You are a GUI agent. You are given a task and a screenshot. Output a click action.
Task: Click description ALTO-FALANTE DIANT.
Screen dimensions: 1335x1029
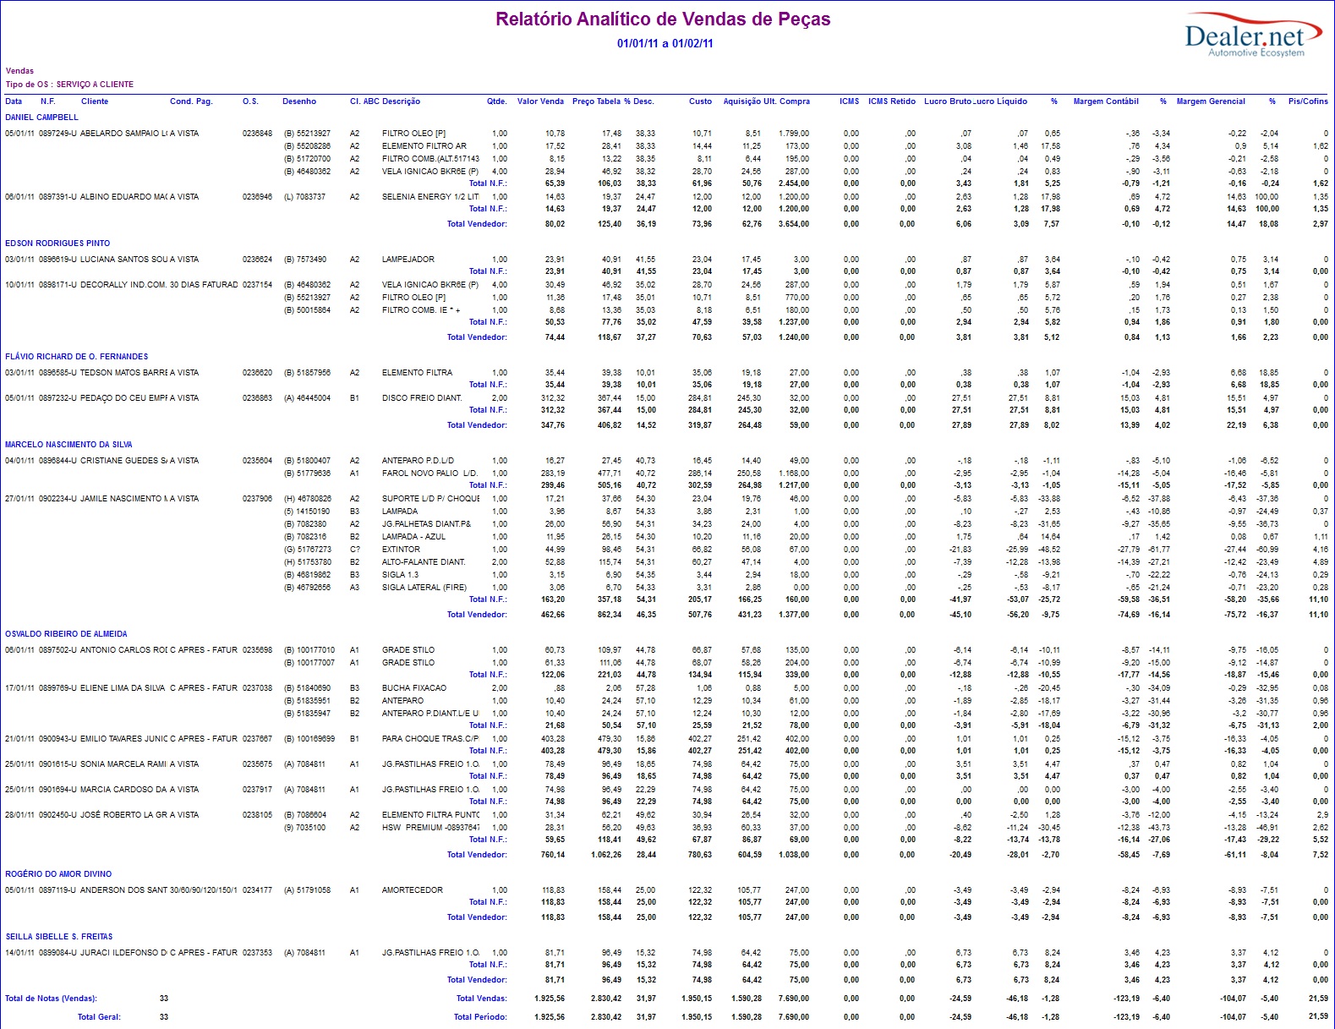click(424, 562)
